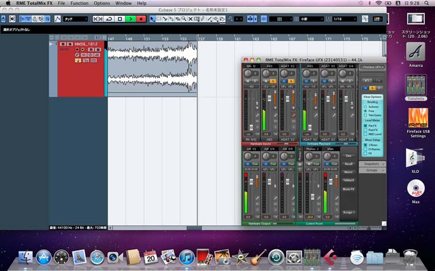Click the Recall button in Control Room
The image size is (435, 271).
pyautogui.click(x=349, y=164)
